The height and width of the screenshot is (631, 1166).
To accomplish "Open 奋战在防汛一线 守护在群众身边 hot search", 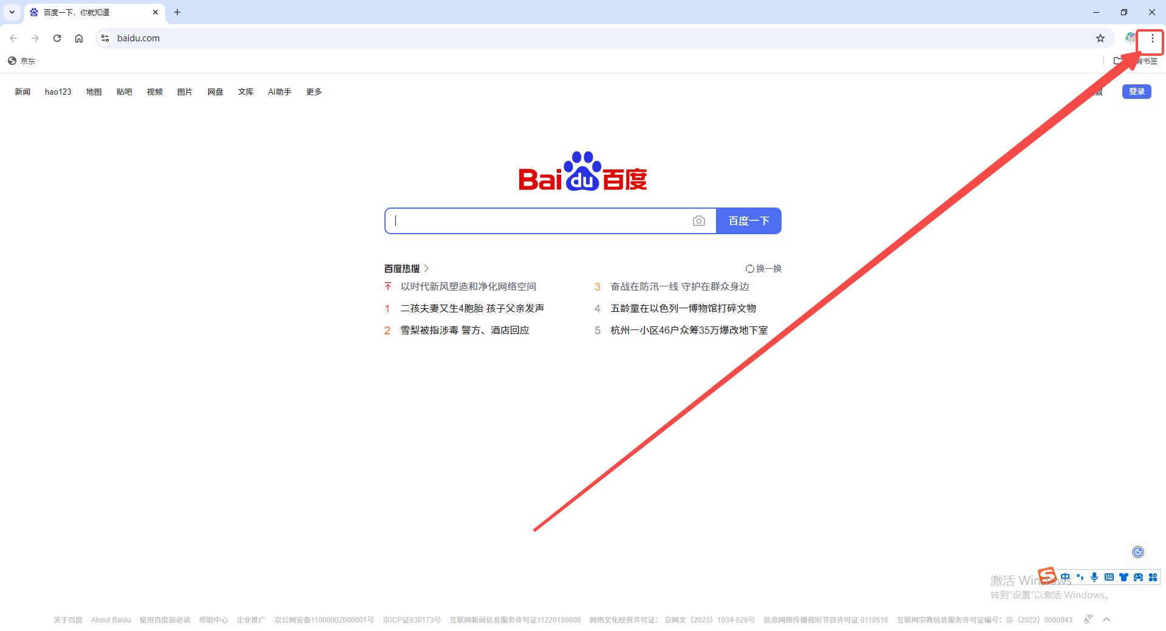I will (680, 286).
